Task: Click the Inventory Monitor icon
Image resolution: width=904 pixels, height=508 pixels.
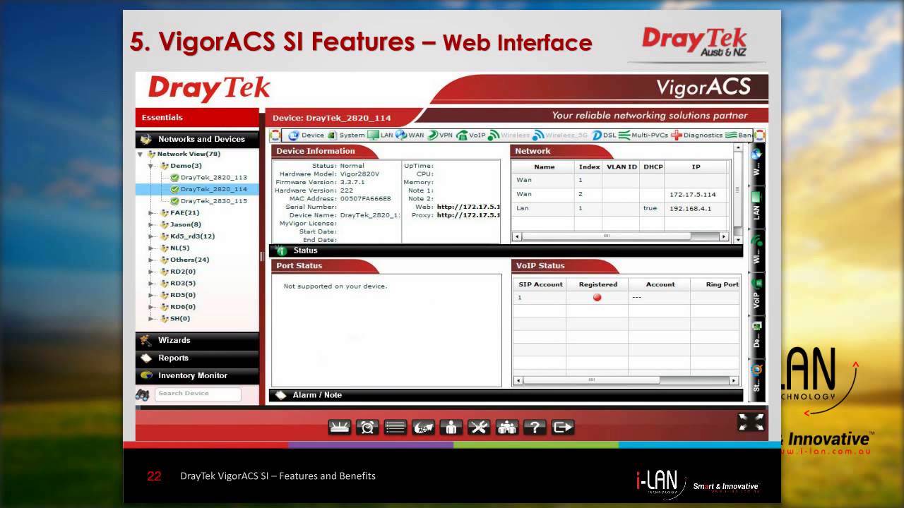Action: coord(146,375)
